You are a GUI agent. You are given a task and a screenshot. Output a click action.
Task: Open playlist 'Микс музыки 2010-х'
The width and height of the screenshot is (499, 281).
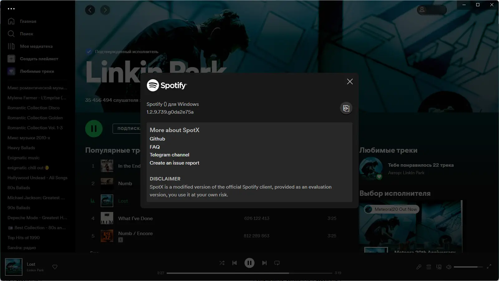(x=29, y=138)
